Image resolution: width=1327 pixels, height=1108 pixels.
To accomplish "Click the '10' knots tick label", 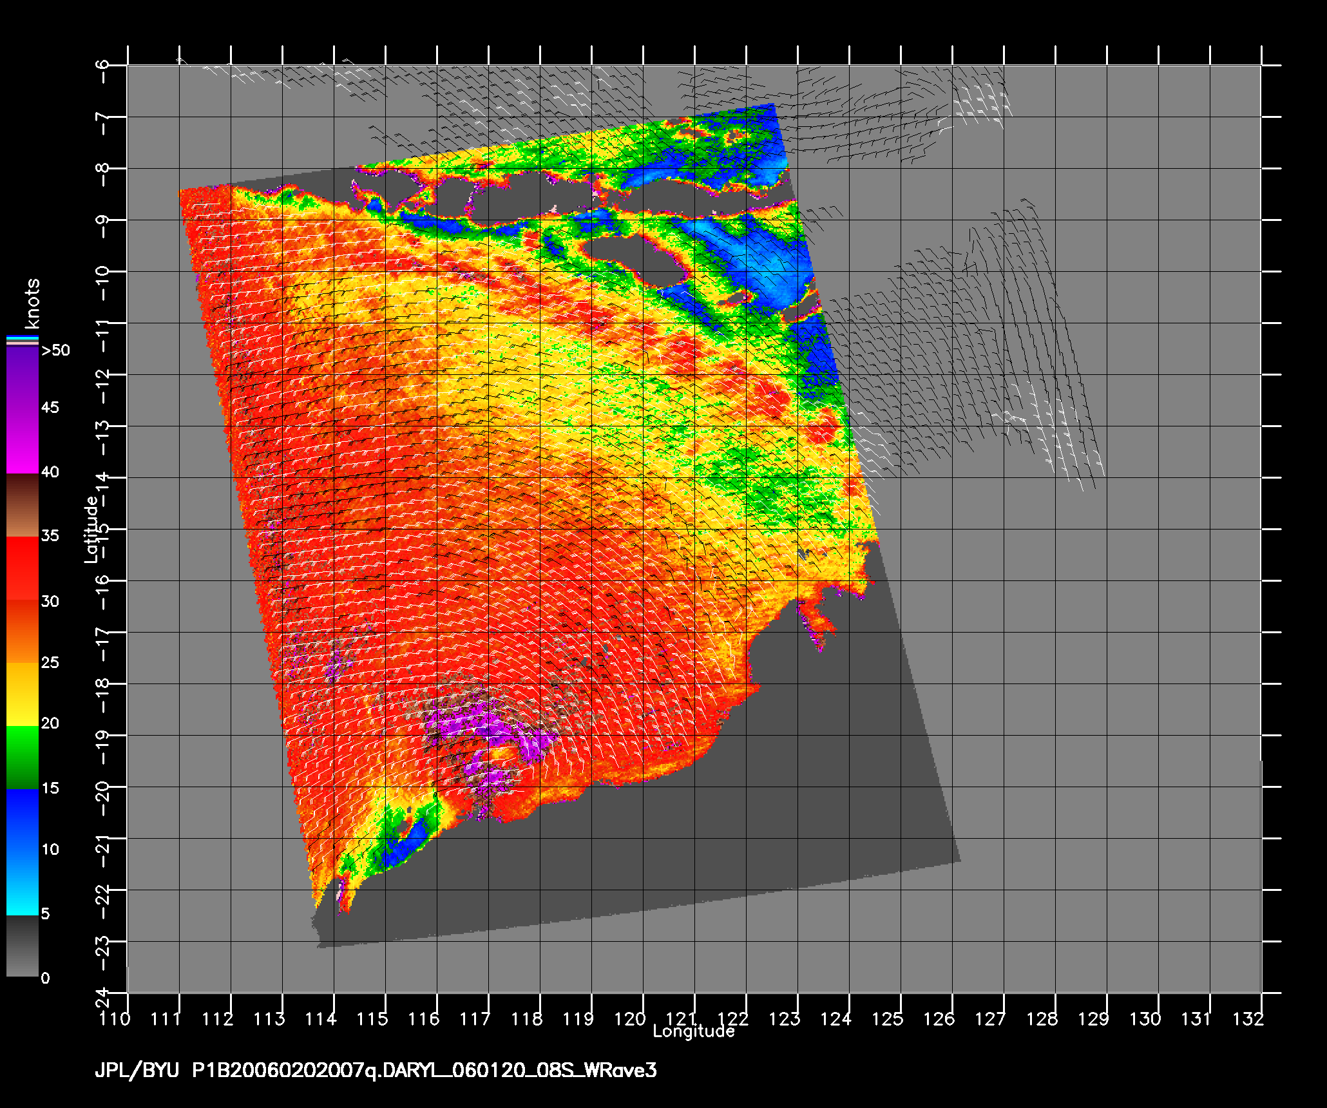I will [50, 850].
